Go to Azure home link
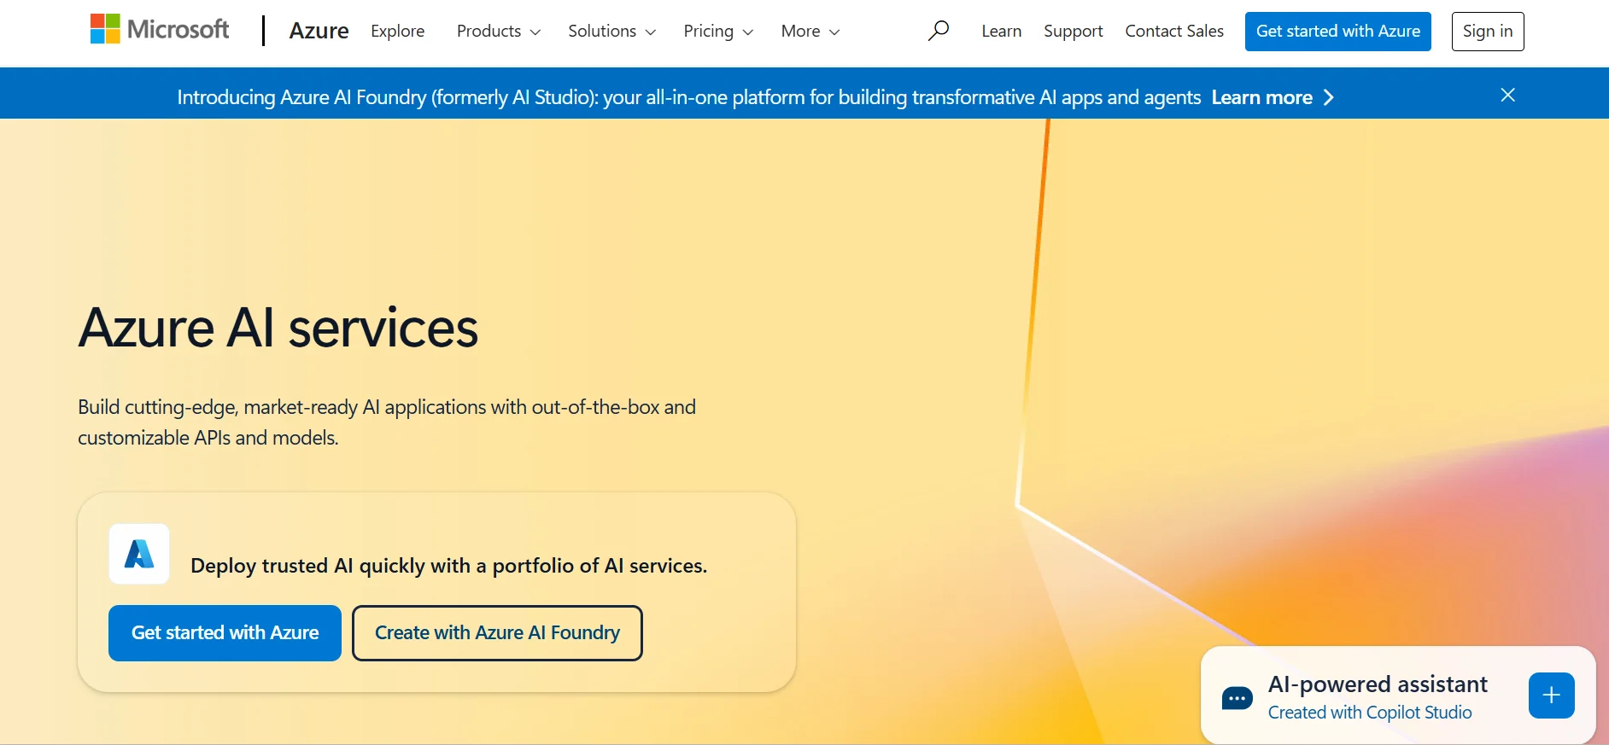Image resolution: width=1609 pixels, height=745 pixels. [319, 31]
